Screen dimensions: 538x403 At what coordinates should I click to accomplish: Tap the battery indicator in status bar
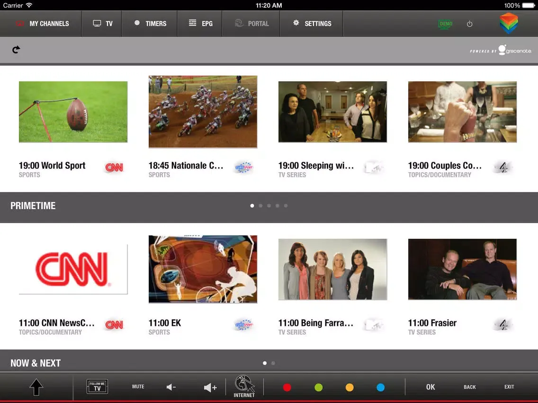[529, 5]
